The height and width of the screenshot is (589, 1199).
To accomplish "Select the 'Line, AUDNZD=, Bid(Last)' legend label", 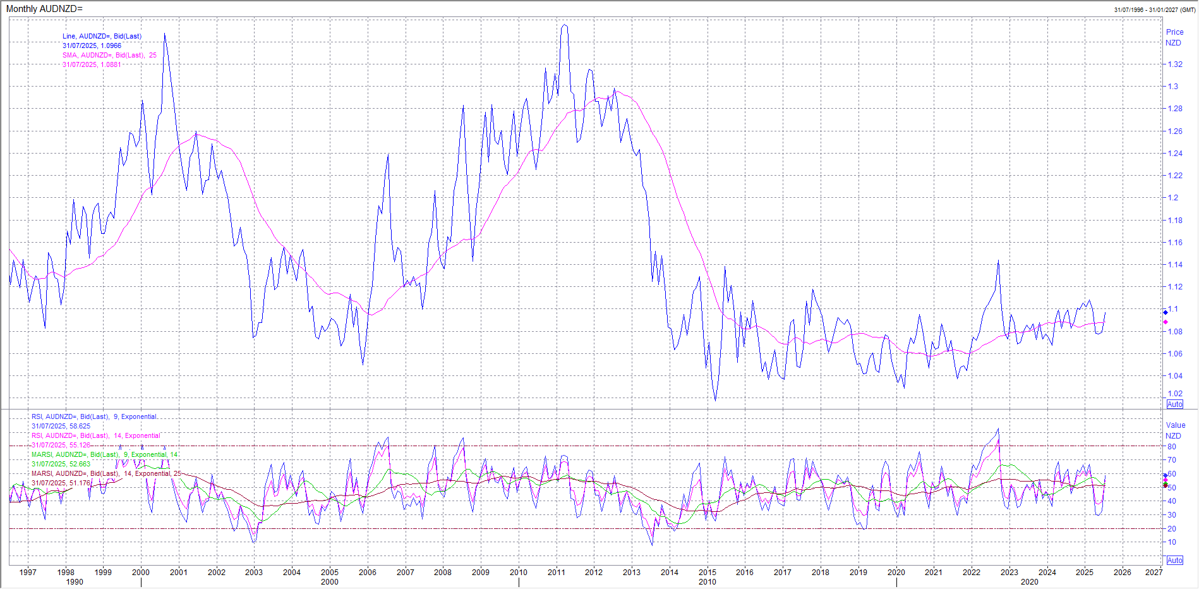I will tap(102, 36).
